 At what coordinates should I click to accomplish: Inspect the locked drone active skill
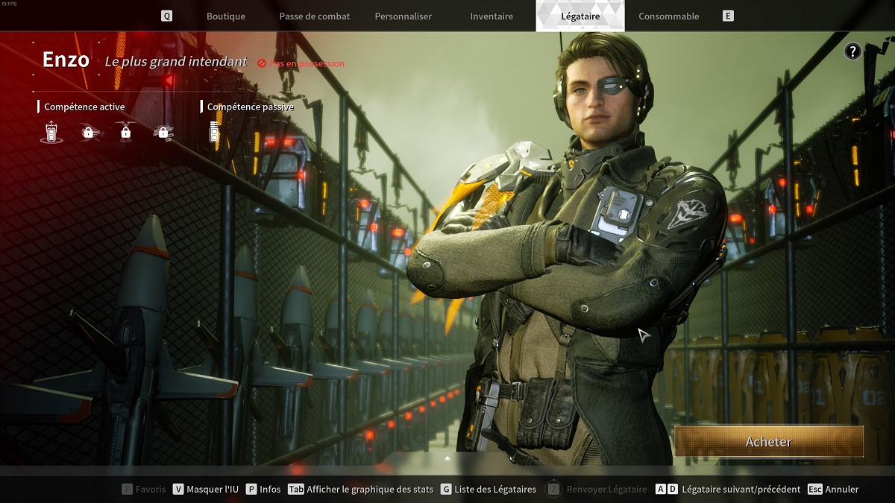coord(125,131)
